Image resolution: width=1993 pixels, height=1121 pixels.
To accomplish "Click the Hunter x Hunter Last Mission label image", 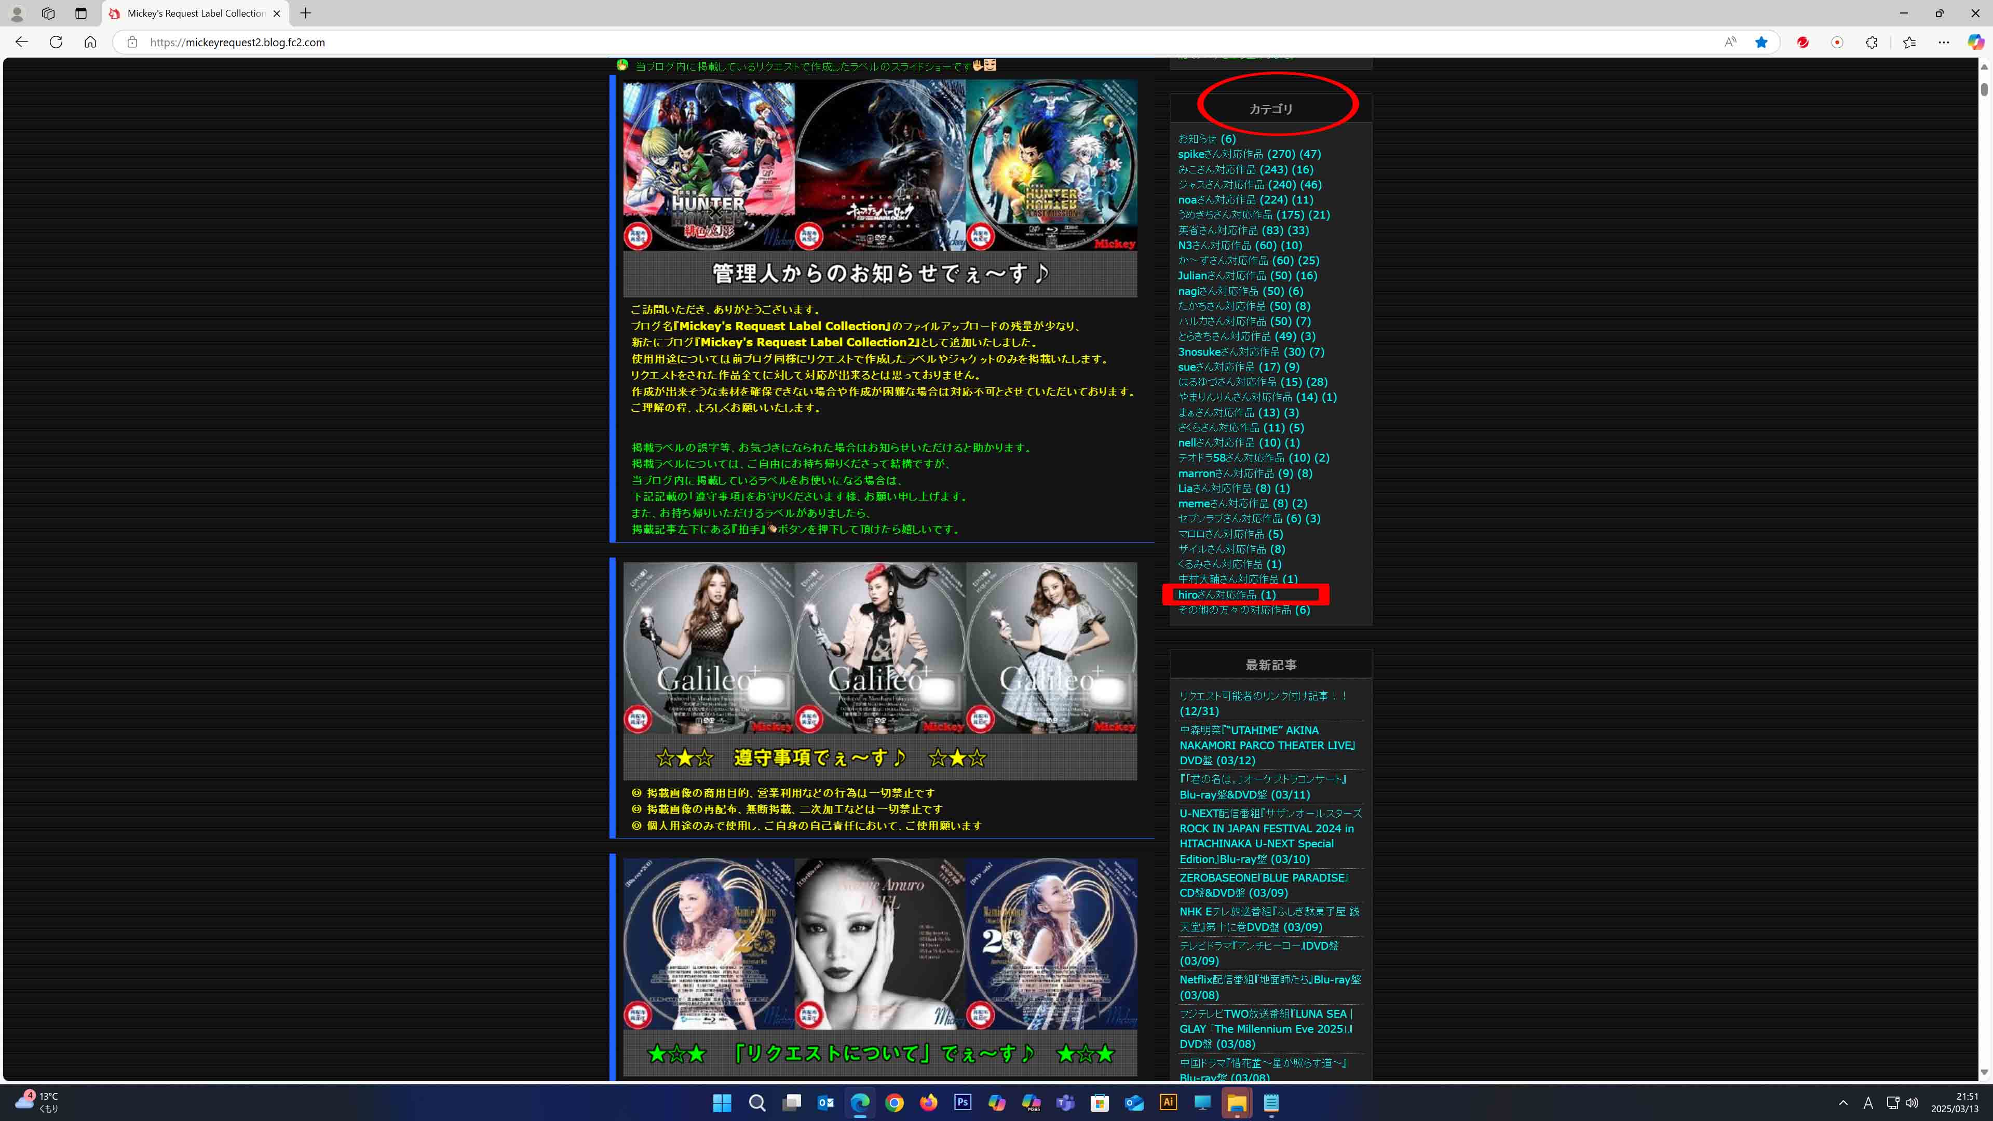I will coord(1051,165).
